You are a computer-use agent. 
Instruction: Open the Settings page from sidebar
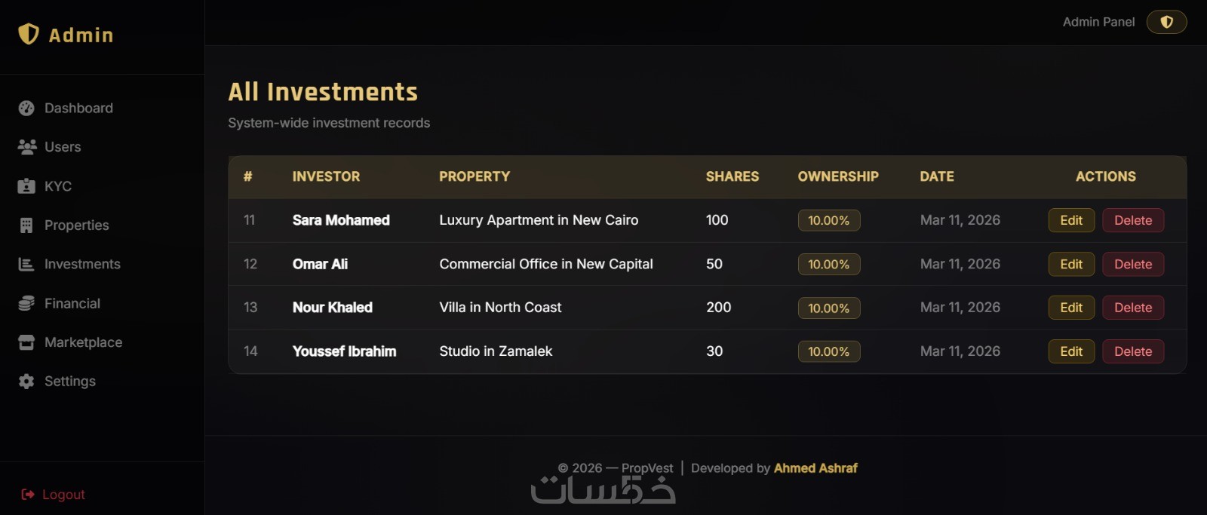[x=70, y=382]
